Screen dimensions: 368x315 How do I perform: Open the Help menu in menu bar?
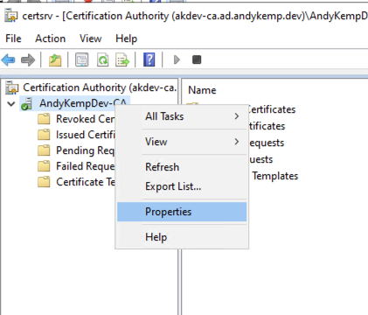click(126, 38)
